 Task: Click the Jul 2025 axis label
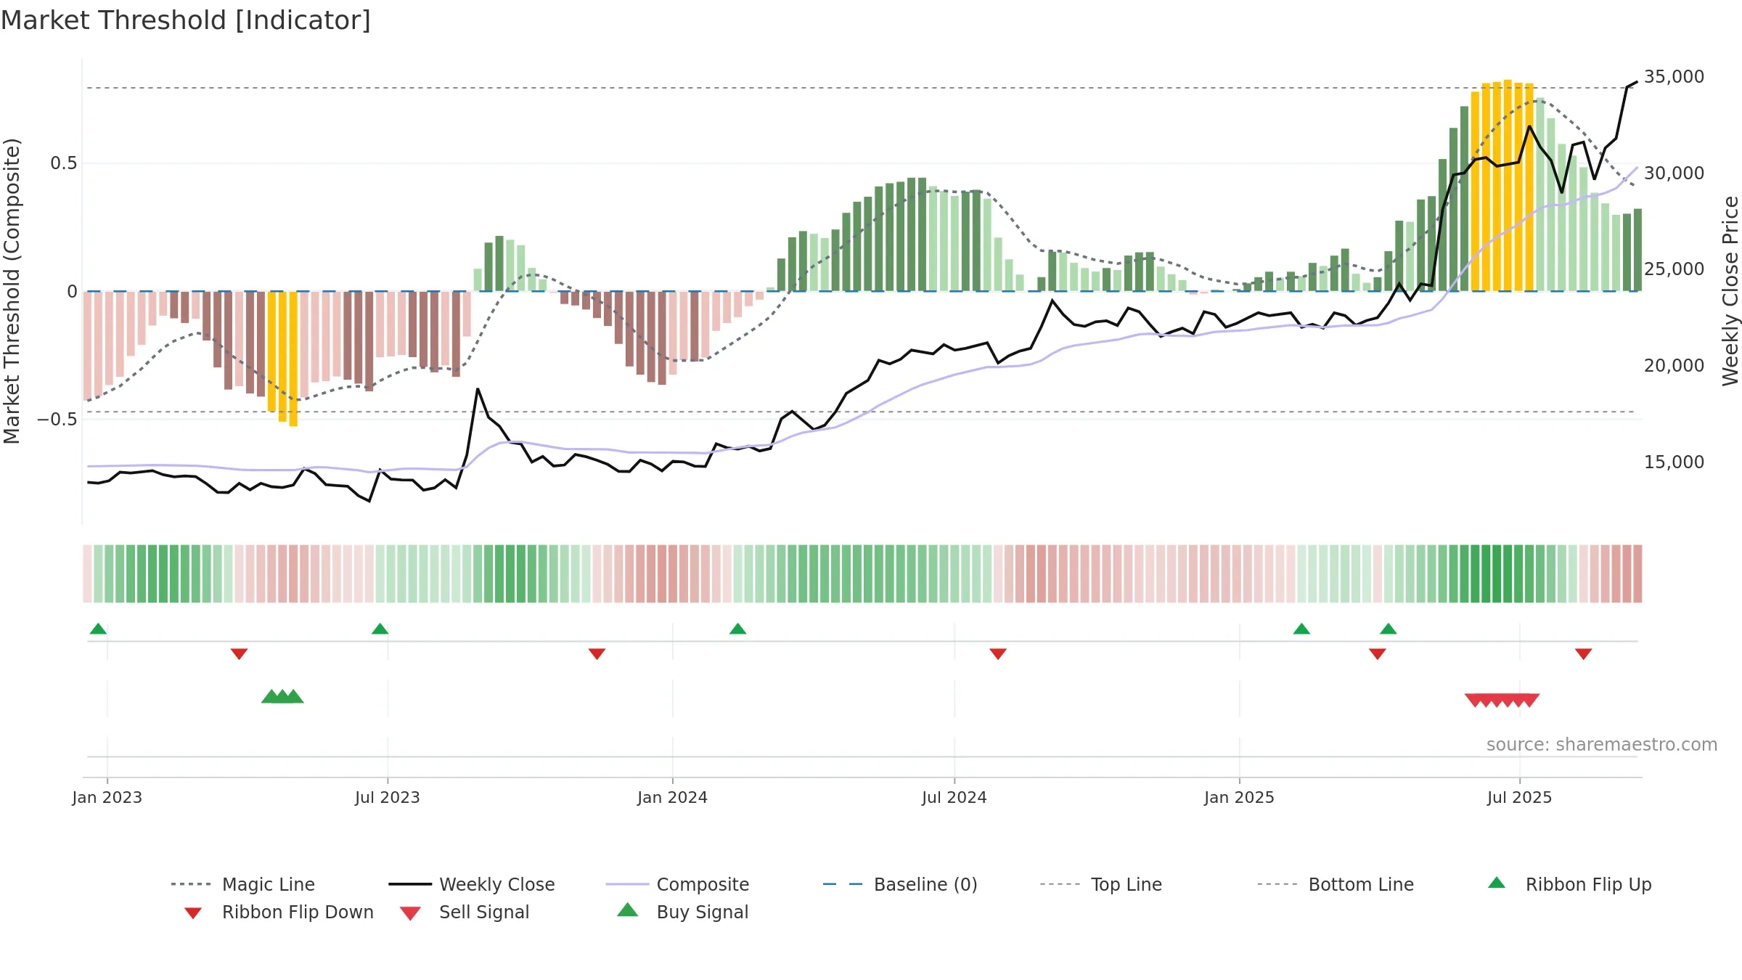(x=1519, y=797)
